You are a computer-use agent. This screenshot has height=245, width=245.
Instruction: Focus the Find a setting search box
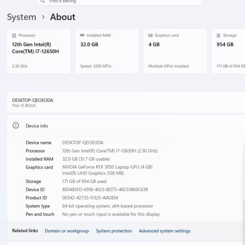119,2
